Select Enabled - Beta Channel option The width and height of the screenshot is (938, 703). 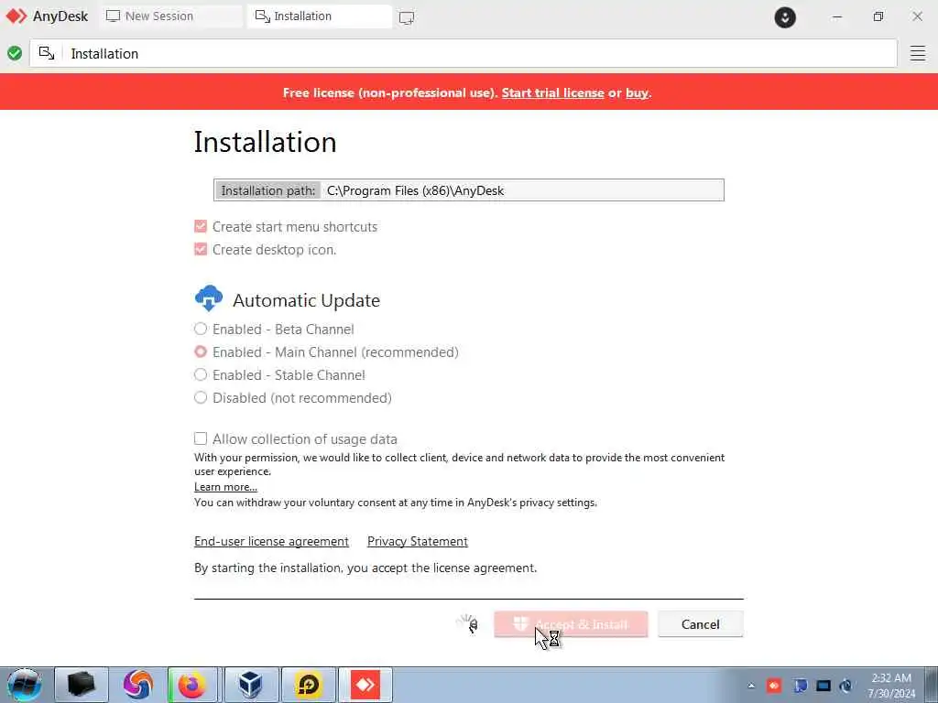point(201,329)
